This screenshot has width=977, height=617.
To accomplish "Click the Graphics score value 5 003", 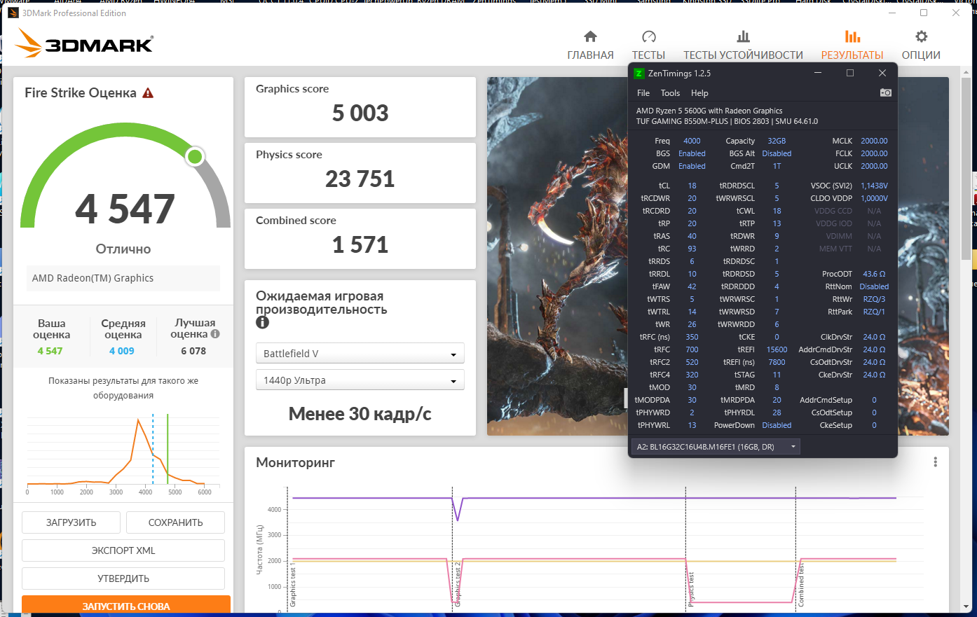I will pyautogui.click(x=360, y=113).
